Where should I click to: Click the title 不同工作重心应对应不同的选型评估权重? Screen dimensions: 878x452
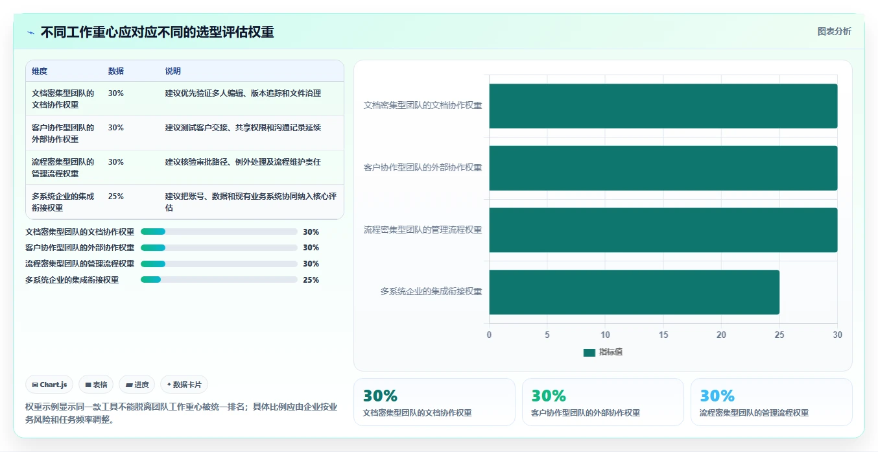157,32
